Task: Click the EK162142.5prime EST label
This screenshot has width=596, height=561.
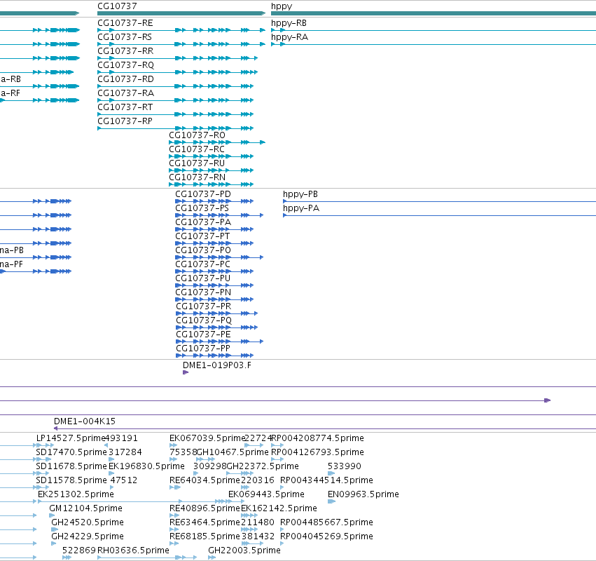Action: pos(279,509)
